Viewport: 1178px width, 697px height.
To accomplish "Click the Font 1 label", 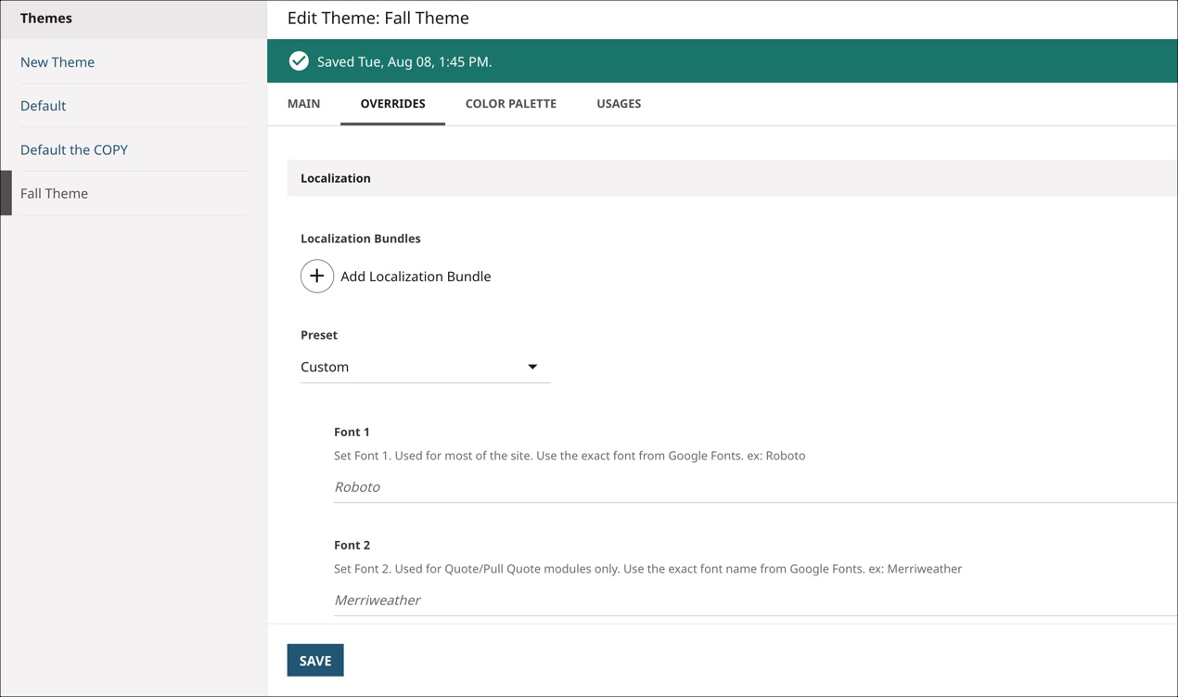I will tap(352, 432).
